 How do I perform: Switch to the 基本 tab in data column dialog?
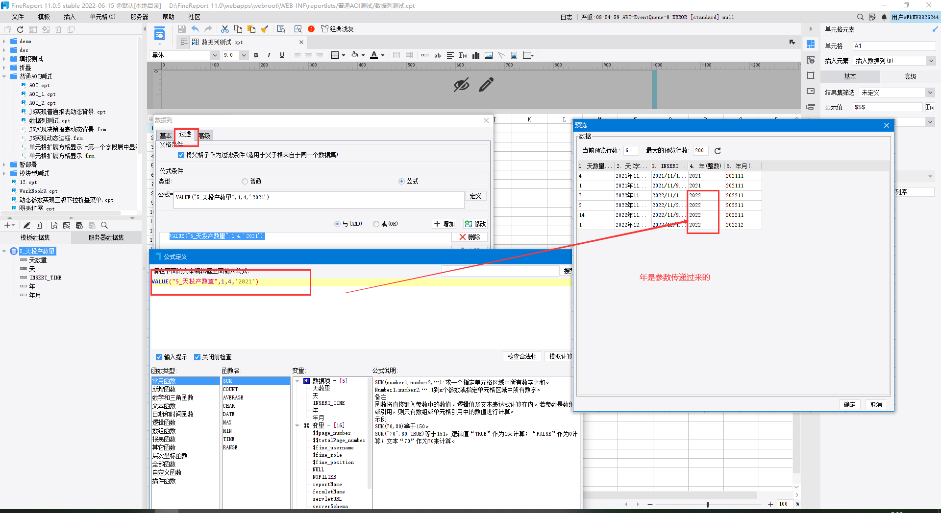point(166,136)
